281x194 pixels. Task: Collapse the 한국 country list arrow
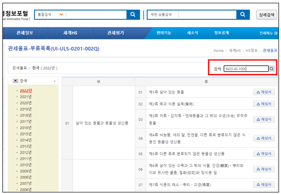point(55,81)
